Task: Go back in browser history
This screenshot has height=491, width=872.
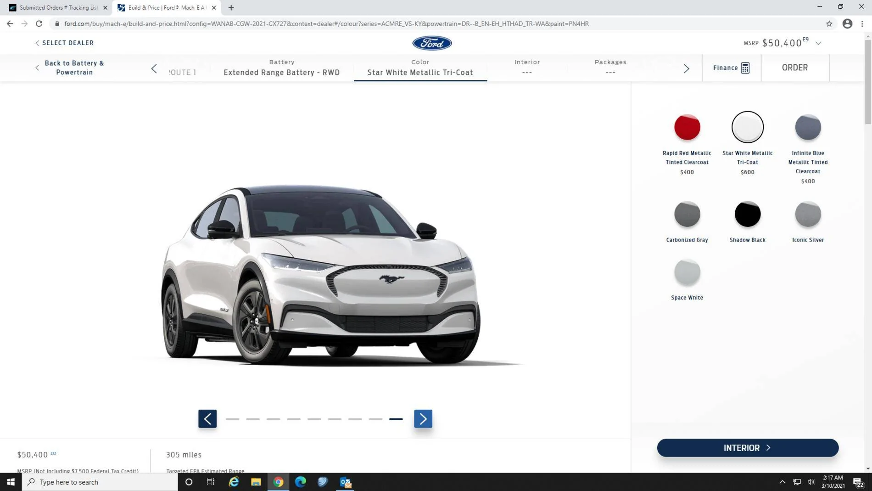Action: pyautogui.click(x=10, y=23)
